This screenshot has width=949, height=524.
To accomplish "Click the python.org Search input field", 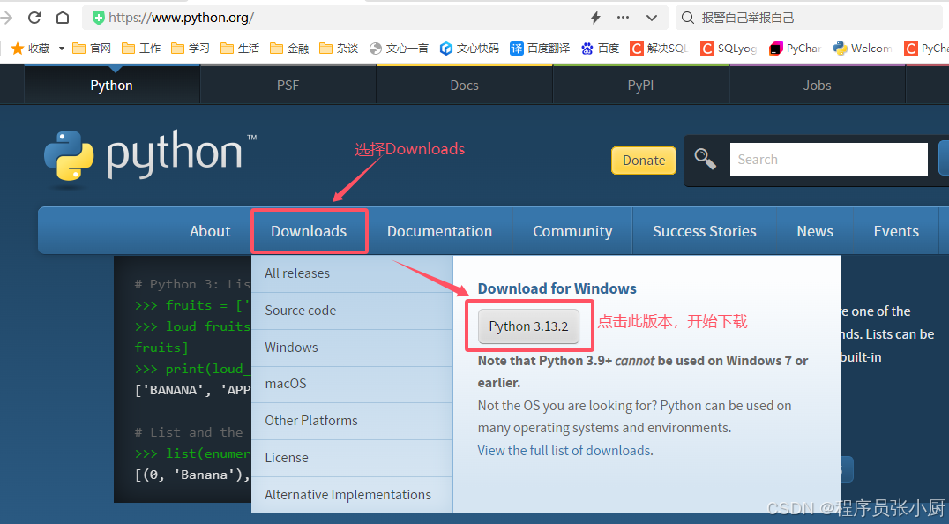I will click(x=828, y=159).
